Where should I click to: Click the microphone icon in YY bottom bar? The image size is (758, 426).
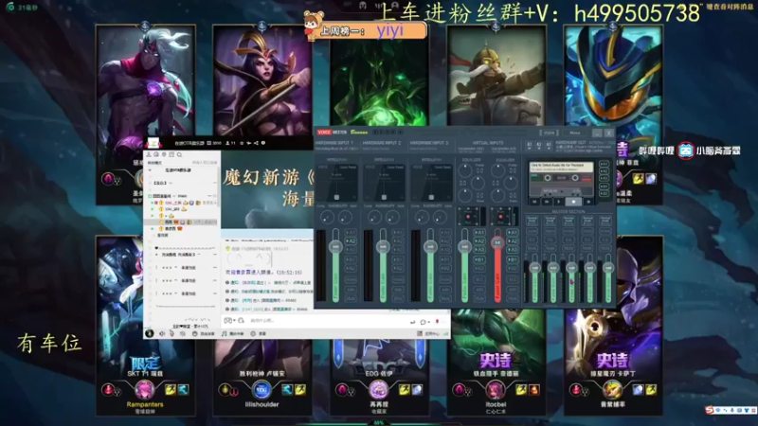pos(171,334)
